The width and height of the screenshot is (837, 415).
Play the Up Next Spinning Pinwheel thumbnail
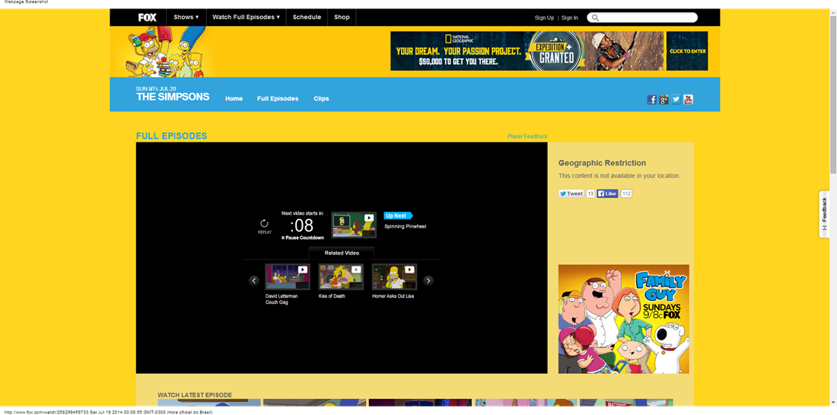(x=353, y=225)
